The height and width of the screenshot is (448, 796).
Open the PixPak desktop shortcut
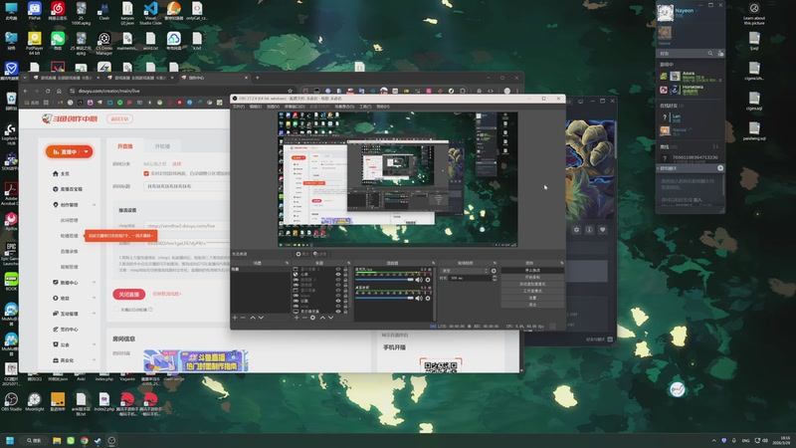tap(35, 11)
